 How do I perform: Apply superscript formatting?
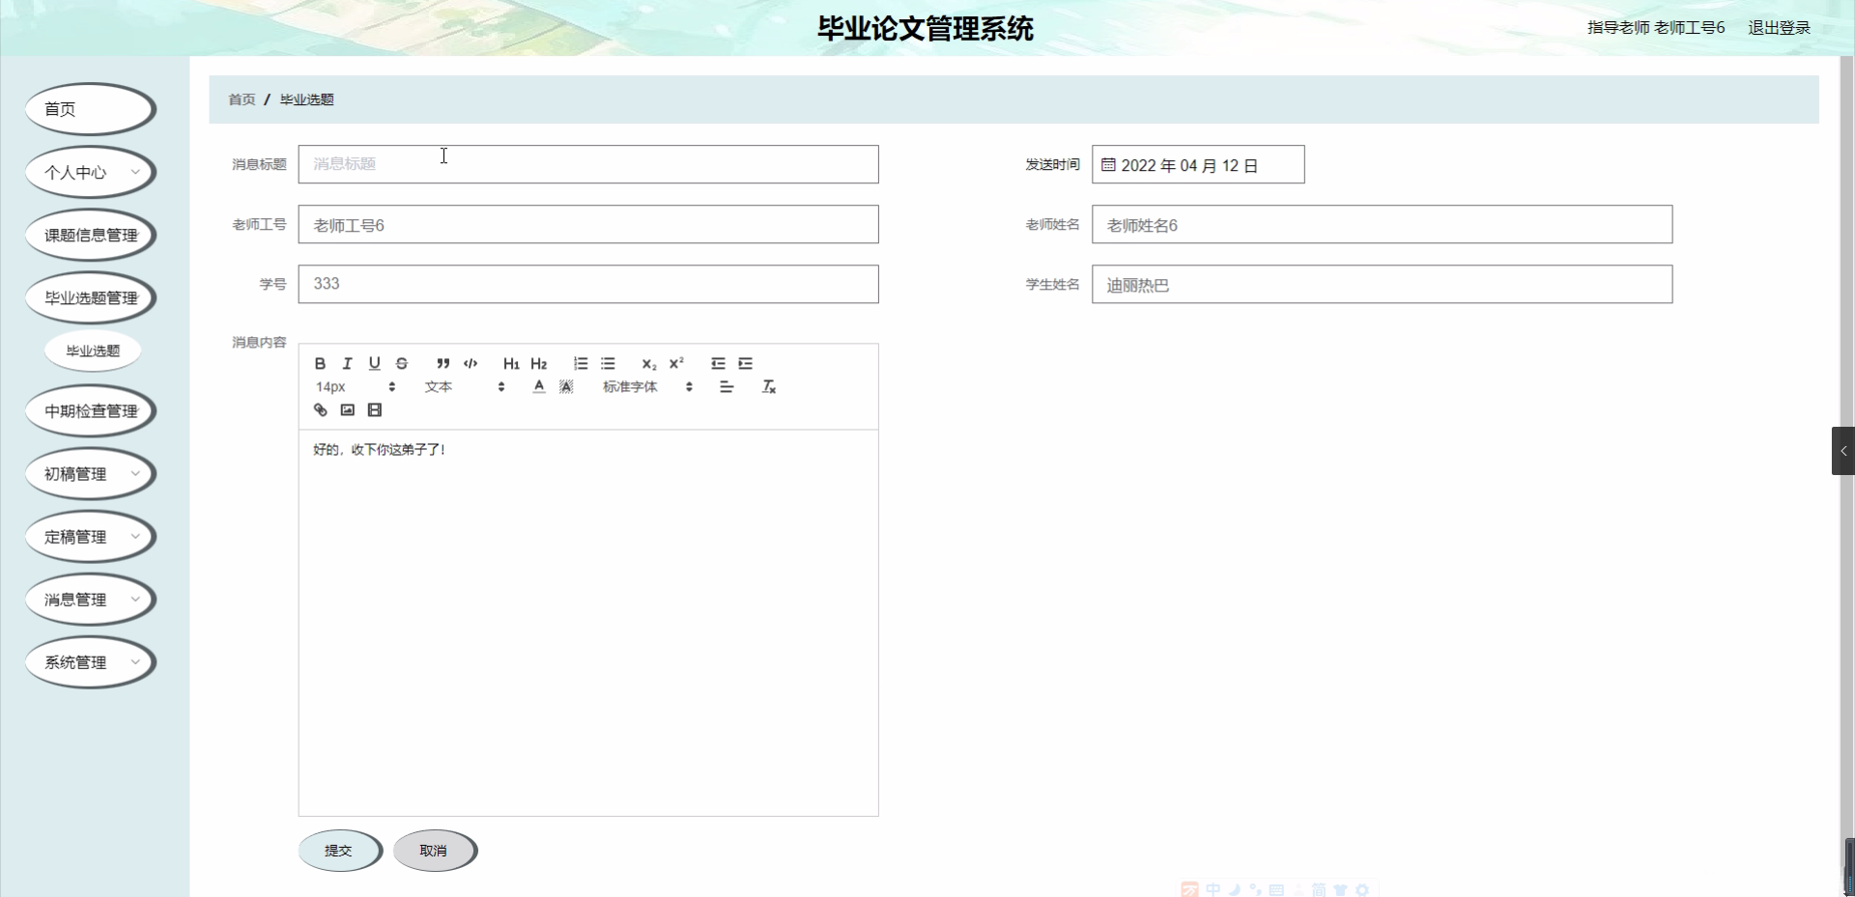click(676, 364)
